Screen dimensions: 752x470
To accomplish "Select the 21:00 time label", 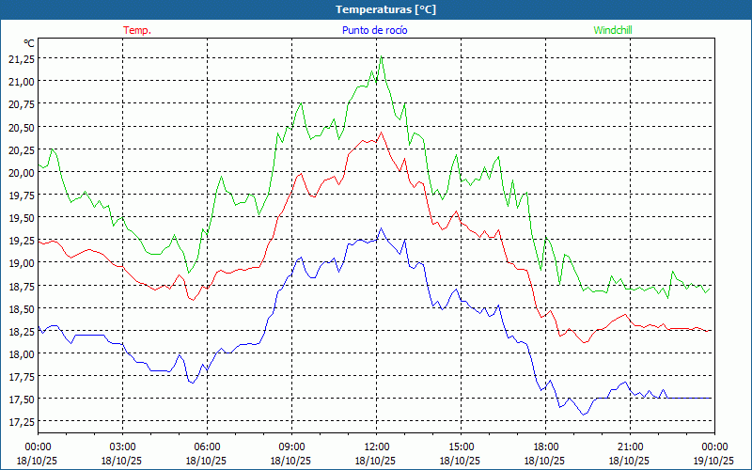I will [630, 446].
